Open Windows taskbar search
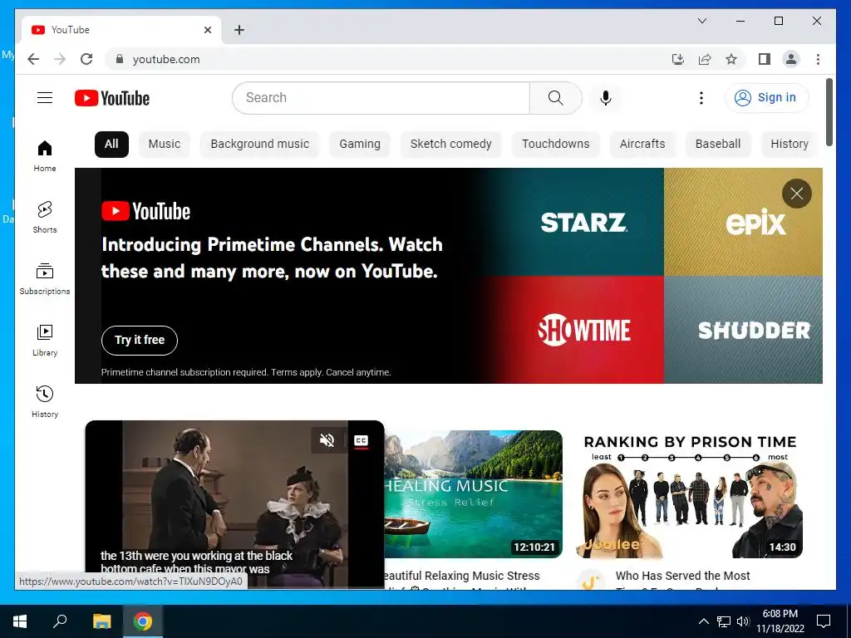The height and width of the screenshot is (638, 851). coord(60,621)
